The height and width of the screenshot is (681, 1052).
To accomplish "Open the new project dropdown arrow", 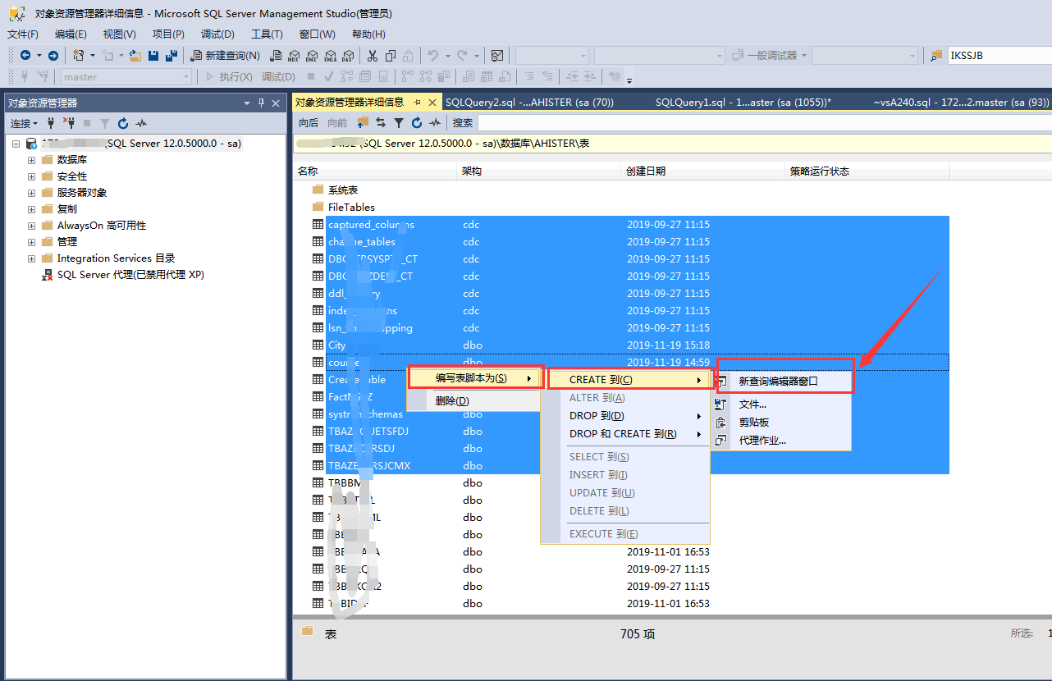I will tap(93, 56).
